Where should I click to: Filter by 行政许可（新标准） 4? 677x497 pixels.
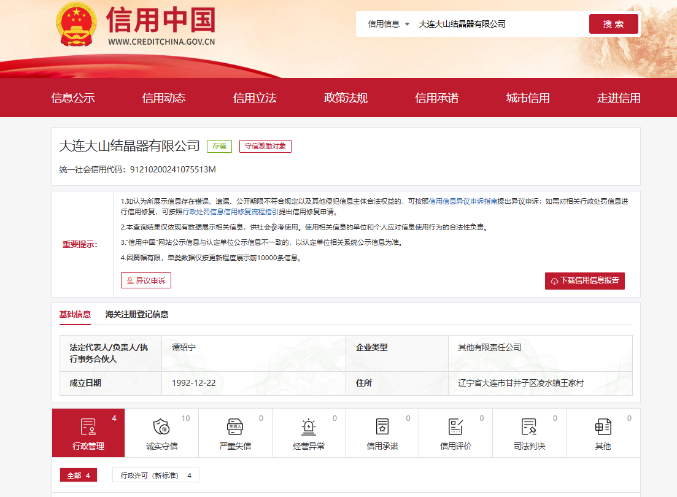(156, 476)
